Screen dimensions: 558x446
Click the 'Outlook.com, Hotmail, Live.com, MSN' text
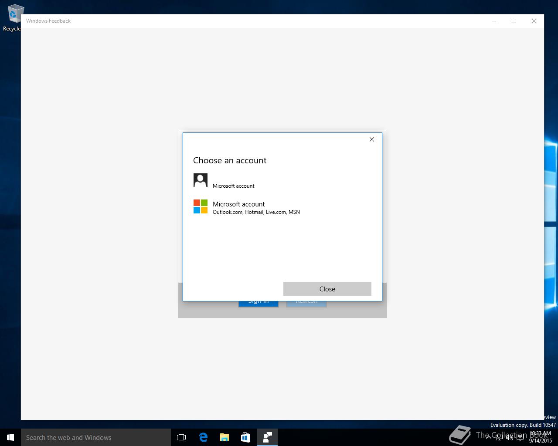[x=256, y=212]
